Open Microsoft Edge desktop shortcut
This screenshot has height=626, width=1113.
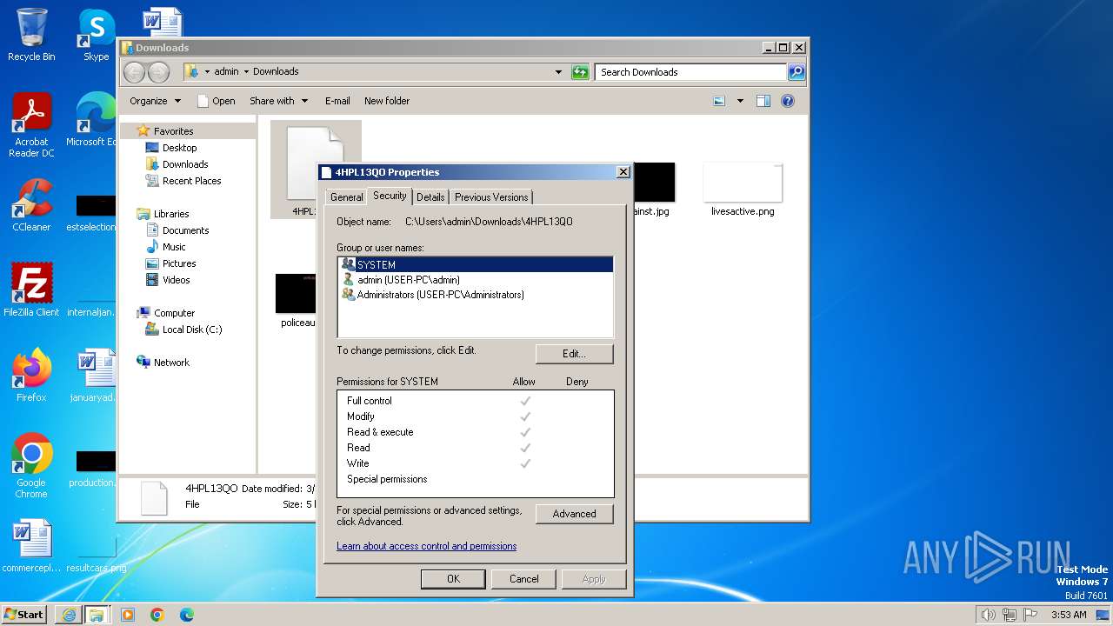click(94, 120)
